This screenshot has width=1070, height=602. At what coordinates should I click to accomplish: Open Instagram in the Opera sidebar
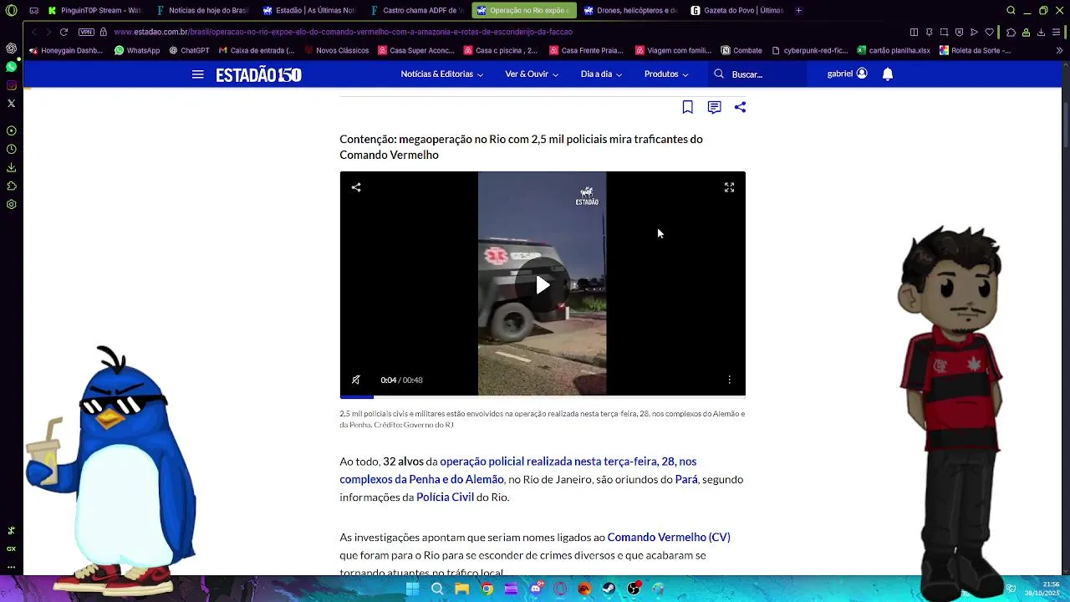coord(11,84)
